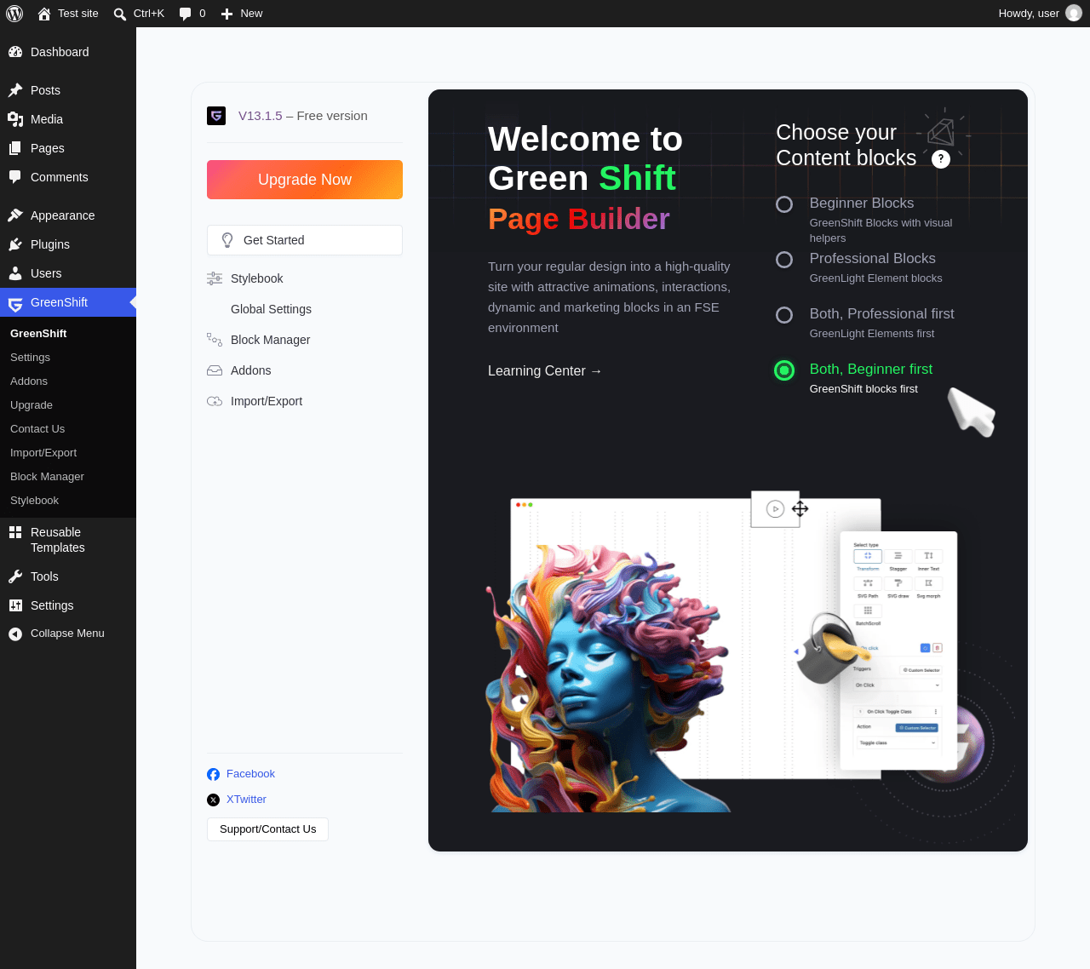Click the Comments icon in sidebar
1090x969 pixels.
click(x=15, y=177)
